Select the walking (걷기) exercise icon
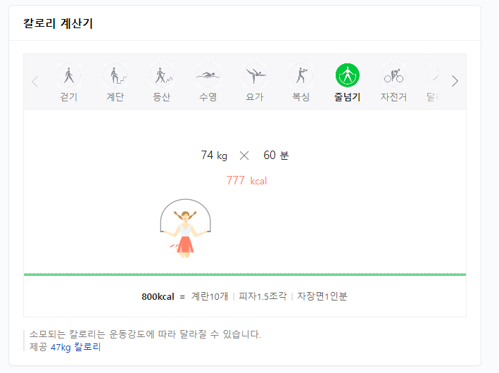Image resolution: width=499 pixels, height=373 pixels. pos(69,75)
